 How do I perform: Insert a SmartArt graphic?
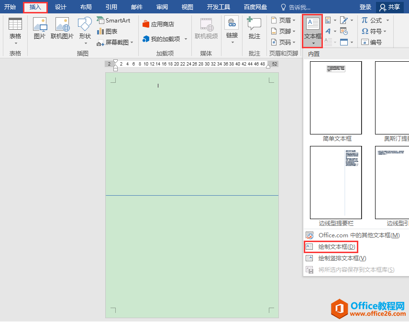pos(113,21)
